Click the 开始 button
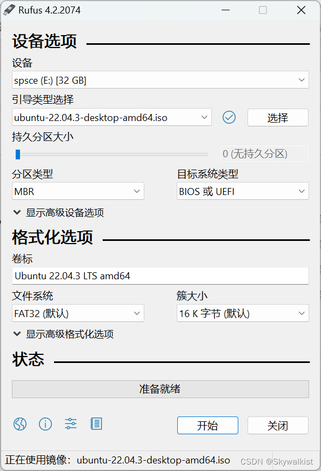Viewport: 321px width, 471px height. point(208,425)
